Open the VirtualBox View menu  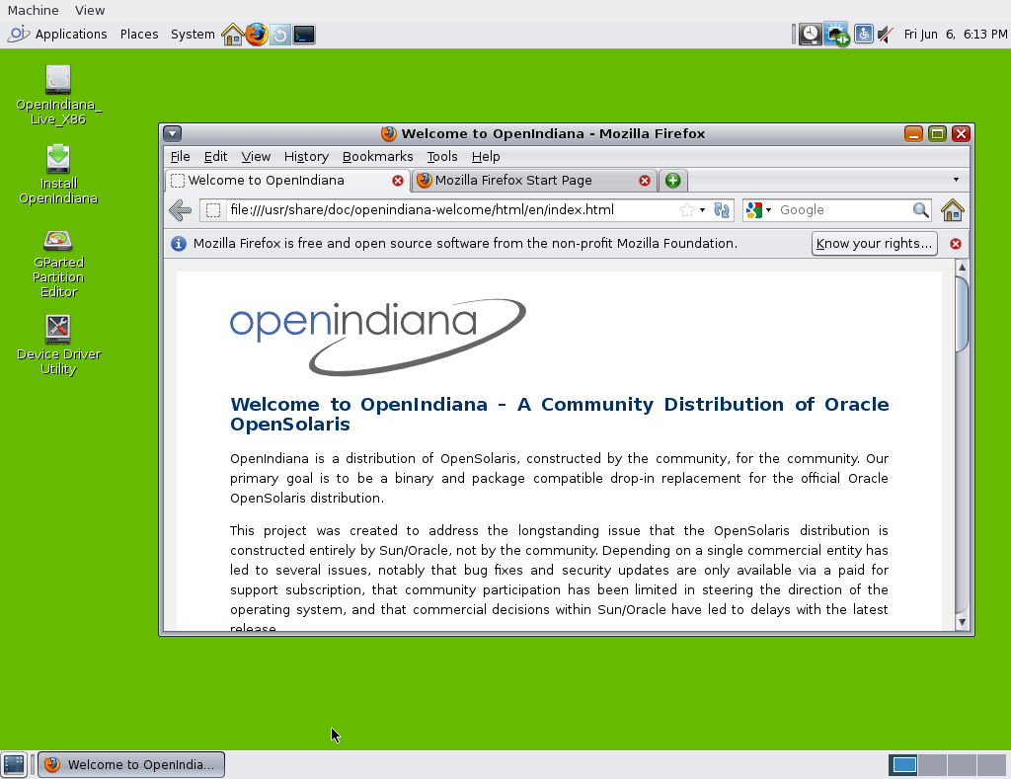[90, 10]
